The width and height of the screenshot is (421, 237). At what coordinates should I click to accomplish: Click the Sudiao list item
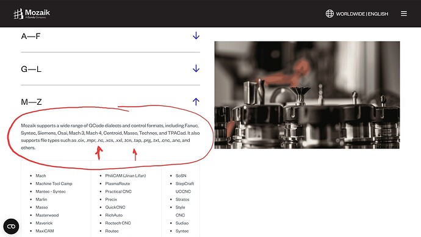[x=182, y=223]
